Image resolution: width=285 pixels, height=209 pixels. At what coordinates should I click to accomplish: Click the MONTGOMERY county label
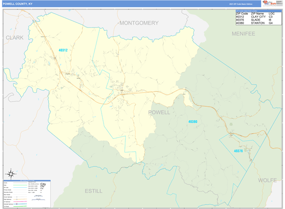(x=139, y=23)
